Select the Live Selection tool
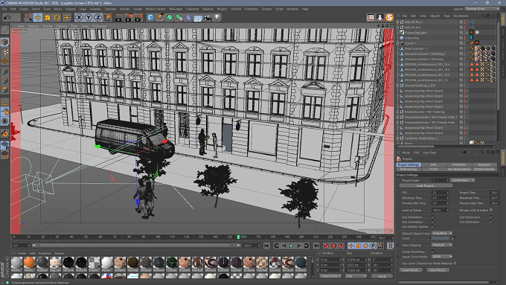Screen dimensions: 506x285 (28, 17)
